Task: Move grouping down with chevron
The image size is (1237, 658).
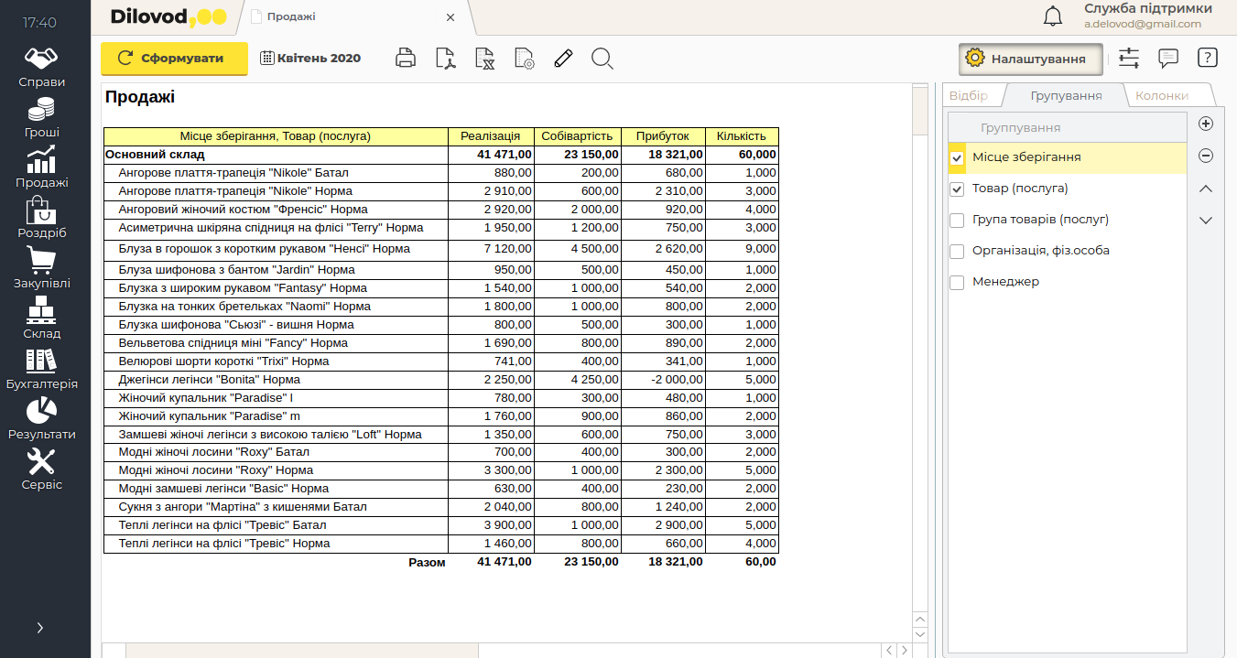Action: (1206, 221)
